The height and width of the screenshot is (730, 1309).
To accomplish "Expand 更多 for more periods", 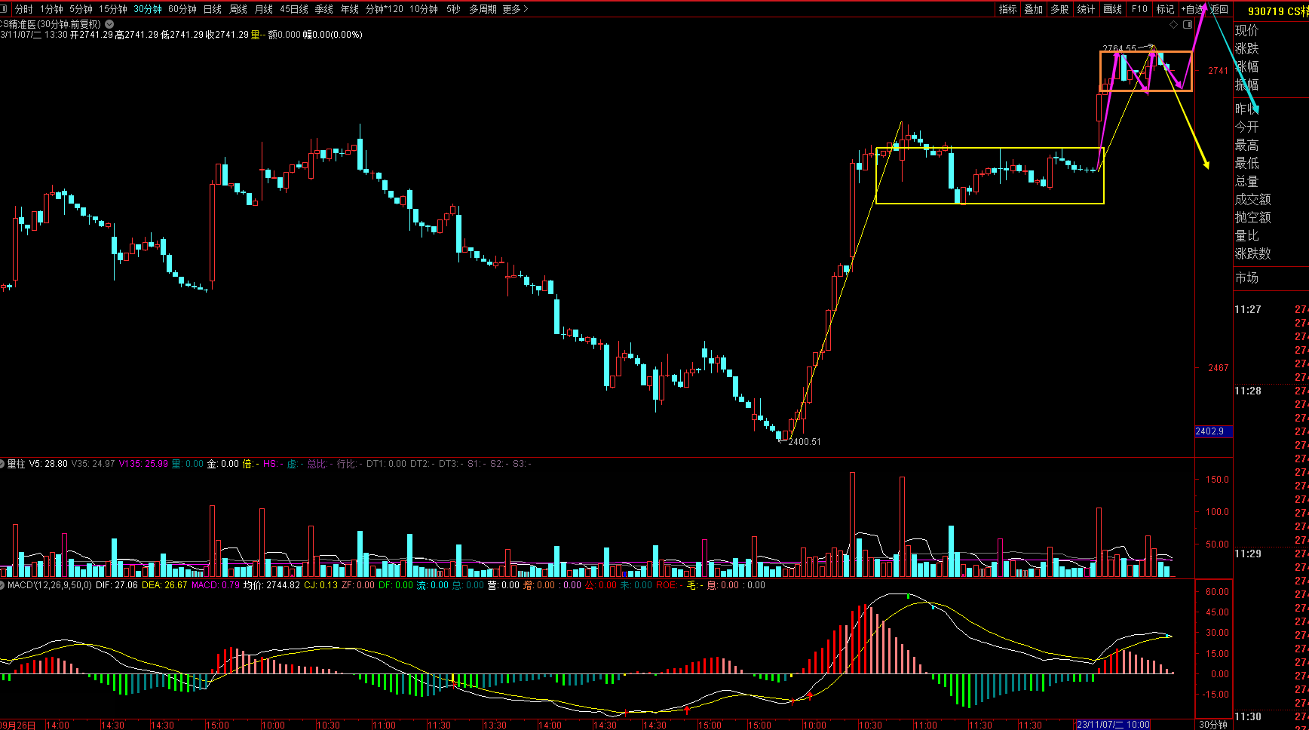I will tap(515, 9).
